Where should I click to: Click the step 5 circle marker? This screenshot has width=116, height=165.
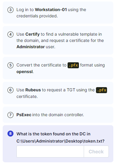[10, 65]
